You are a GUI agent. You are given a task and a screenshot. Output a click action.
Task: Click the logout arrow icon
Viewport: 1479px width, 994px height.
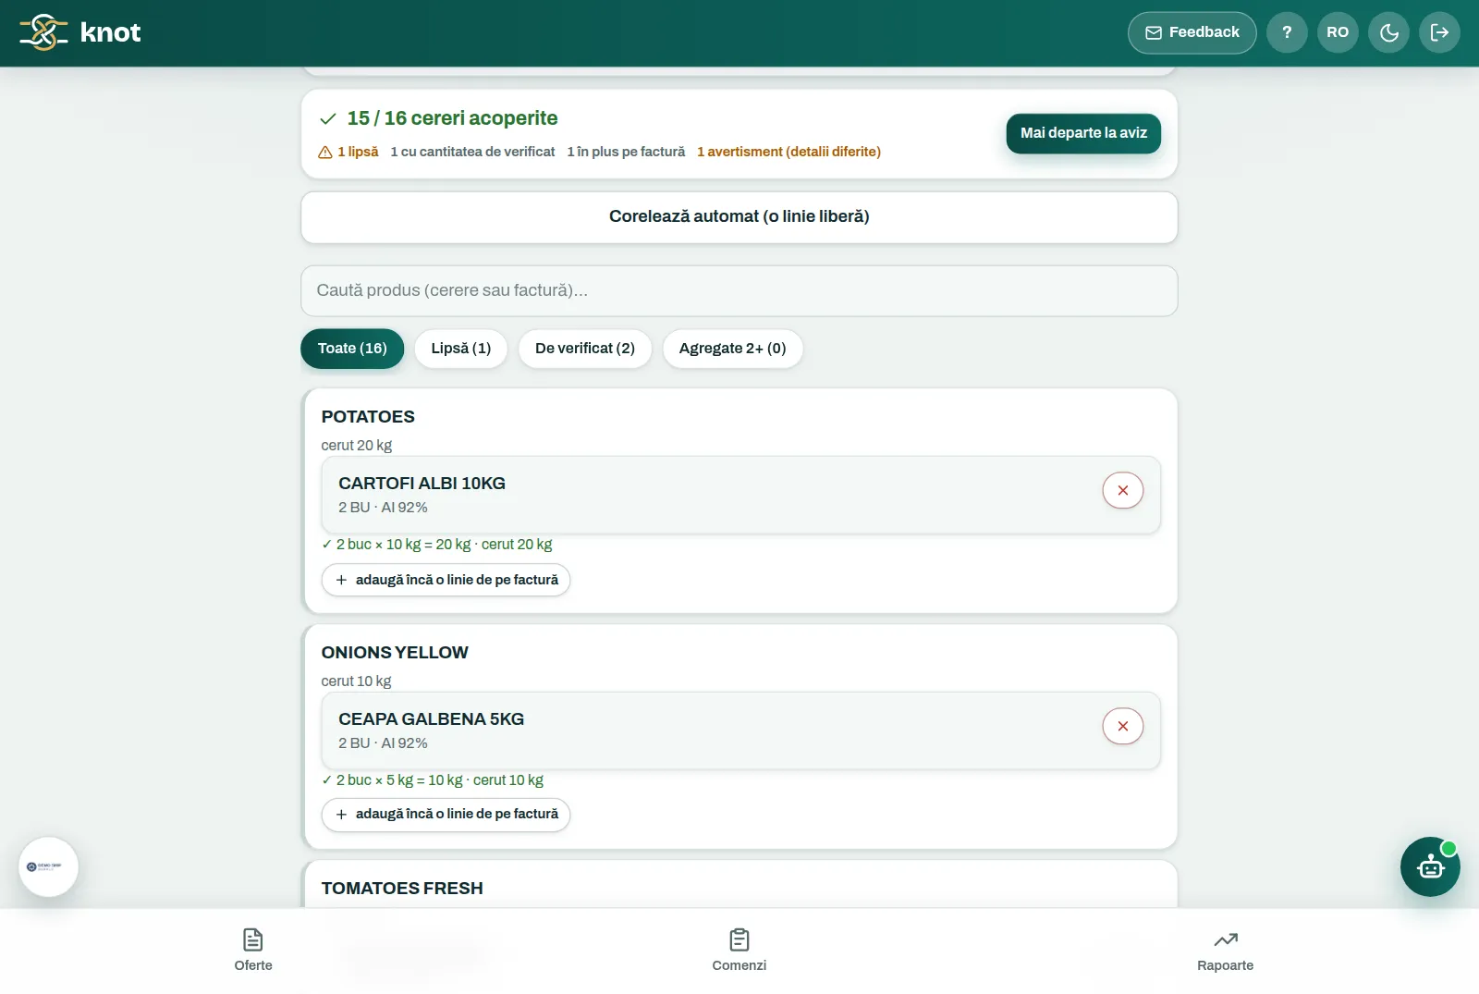(x=1439, y=32)
